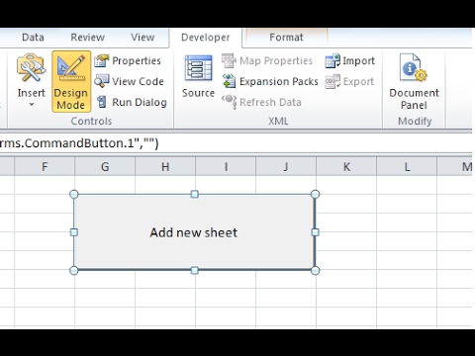Open the Document Panel
This screenshot has height=356, width=475.
(414, 81)
